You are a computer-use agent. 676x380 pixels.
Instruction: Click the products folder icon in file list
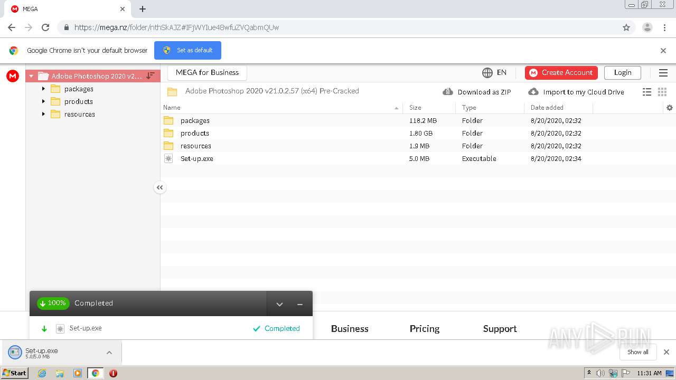click(168, 133)
